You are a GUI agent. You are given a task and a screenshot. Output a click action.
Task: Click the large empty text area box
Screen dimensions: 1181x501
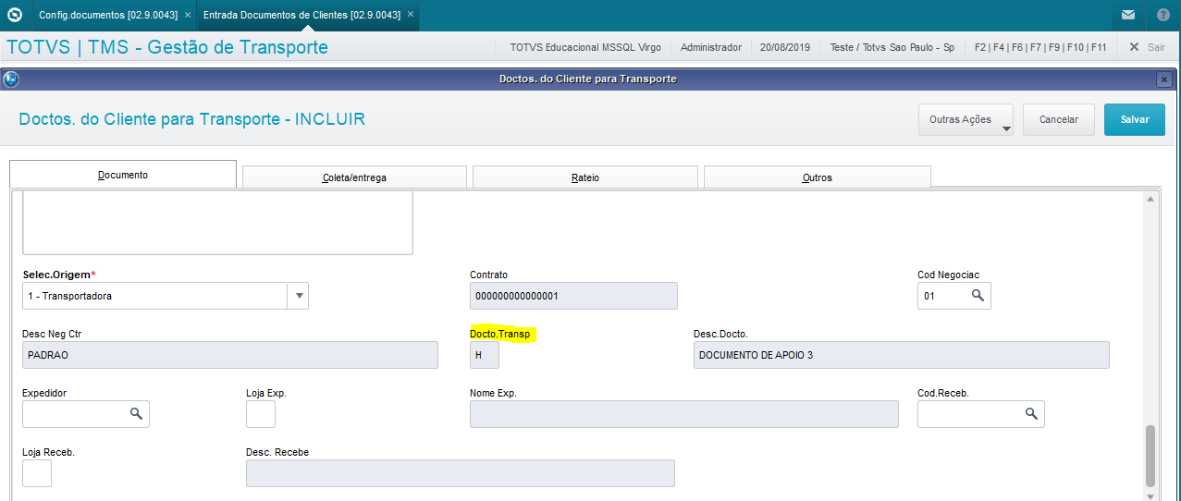(x=217, y=224)
